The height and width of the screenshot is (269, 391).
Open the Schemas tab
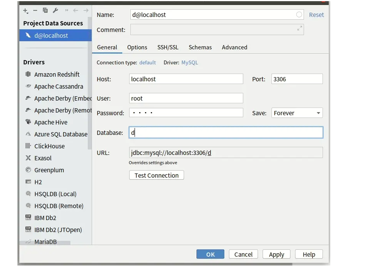[200, 47]
